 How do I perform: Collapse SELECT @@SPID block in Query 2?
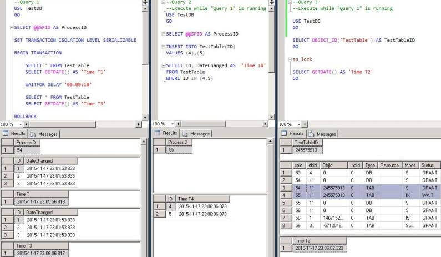click(164, 34)
